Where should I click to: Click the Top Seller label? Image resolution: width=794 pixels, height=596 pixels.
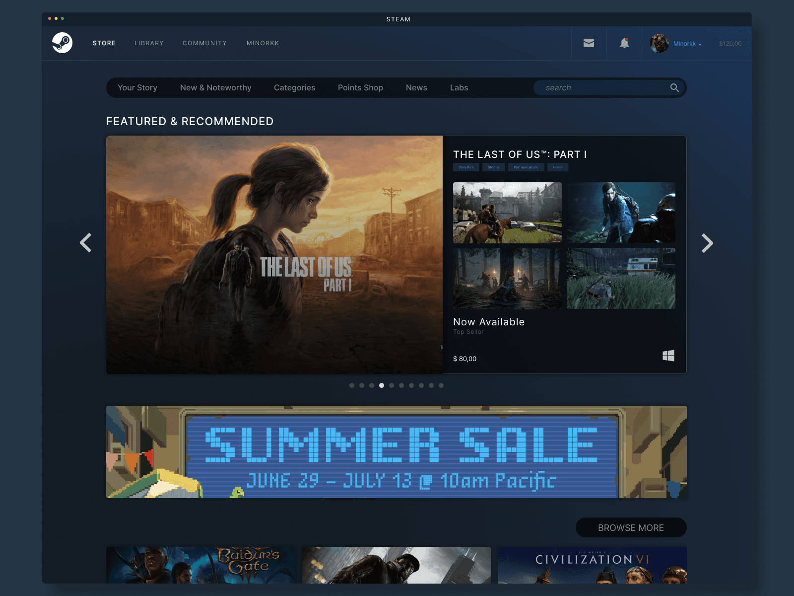point(468,332)
